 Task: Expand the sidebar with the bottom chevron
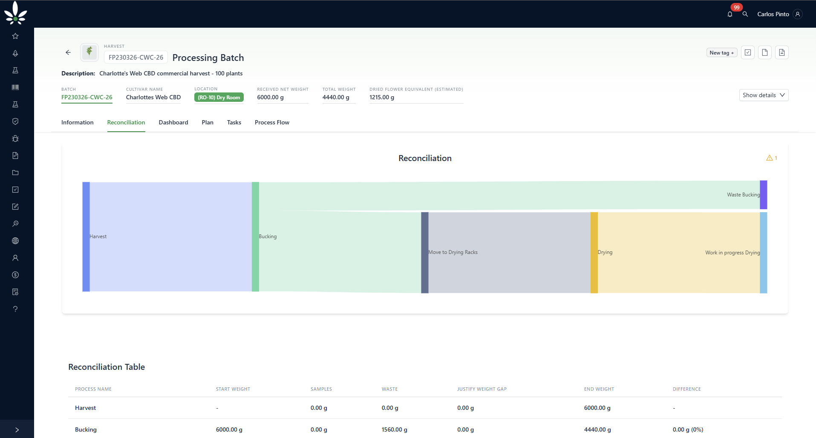click(17, 430)
